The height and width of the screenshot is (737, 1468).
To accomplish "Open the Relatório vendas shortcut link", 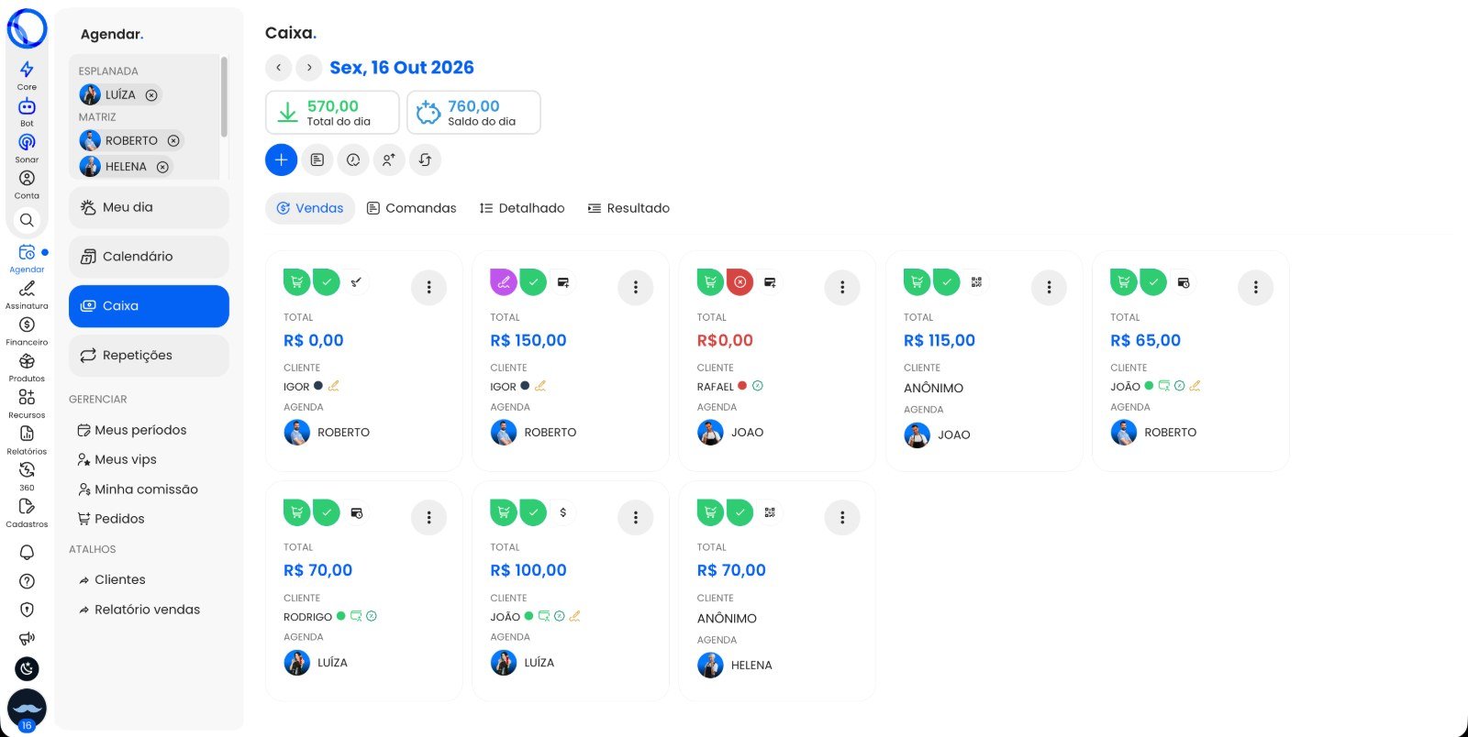I will [x=139, y=610].
